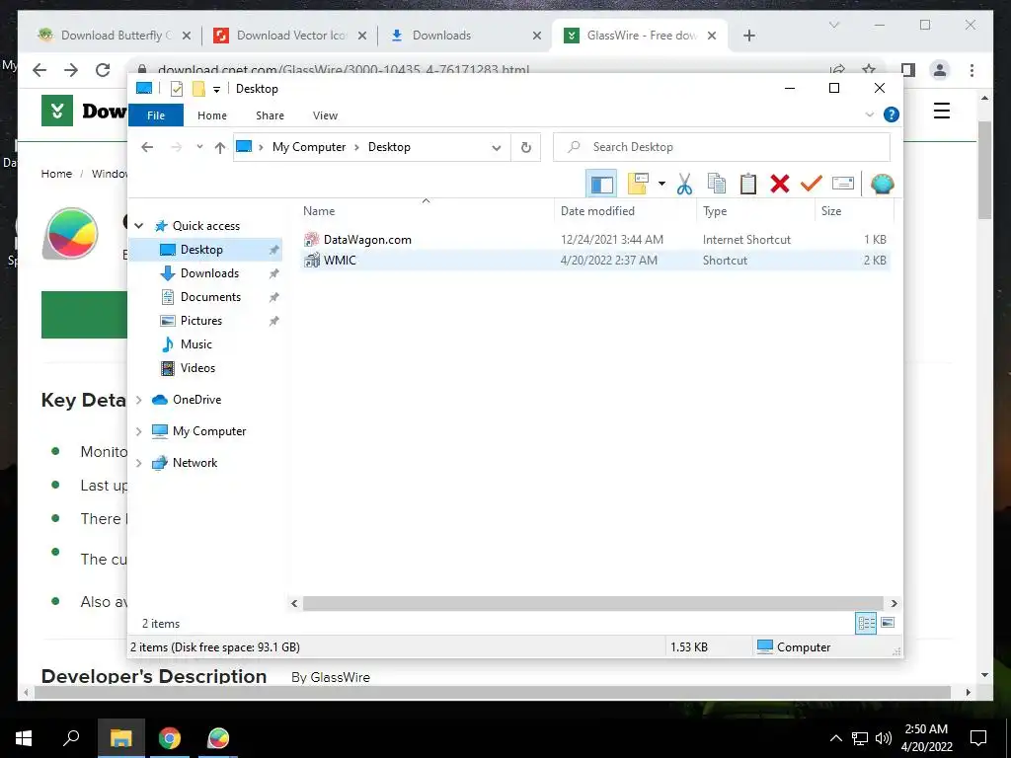Click the Home breadcrumb link on CNET

[56, 174]
